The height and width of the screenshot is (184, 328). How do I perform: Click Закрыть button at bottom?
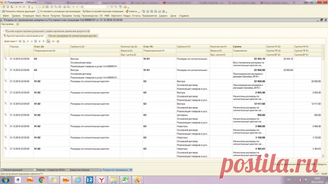pyautogui.click(x=322, y=164)
